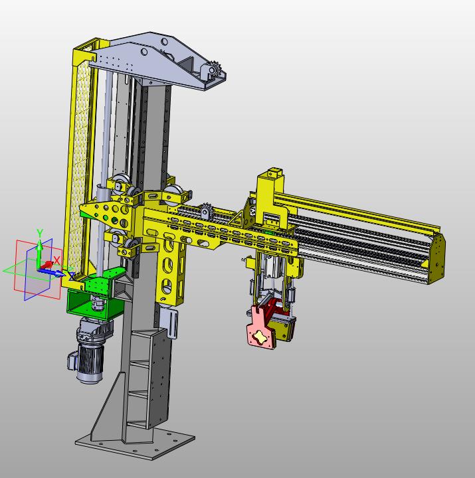475x478 pixels.
Task: Select the gray top bracket of the column
Action: click(158, 61)
